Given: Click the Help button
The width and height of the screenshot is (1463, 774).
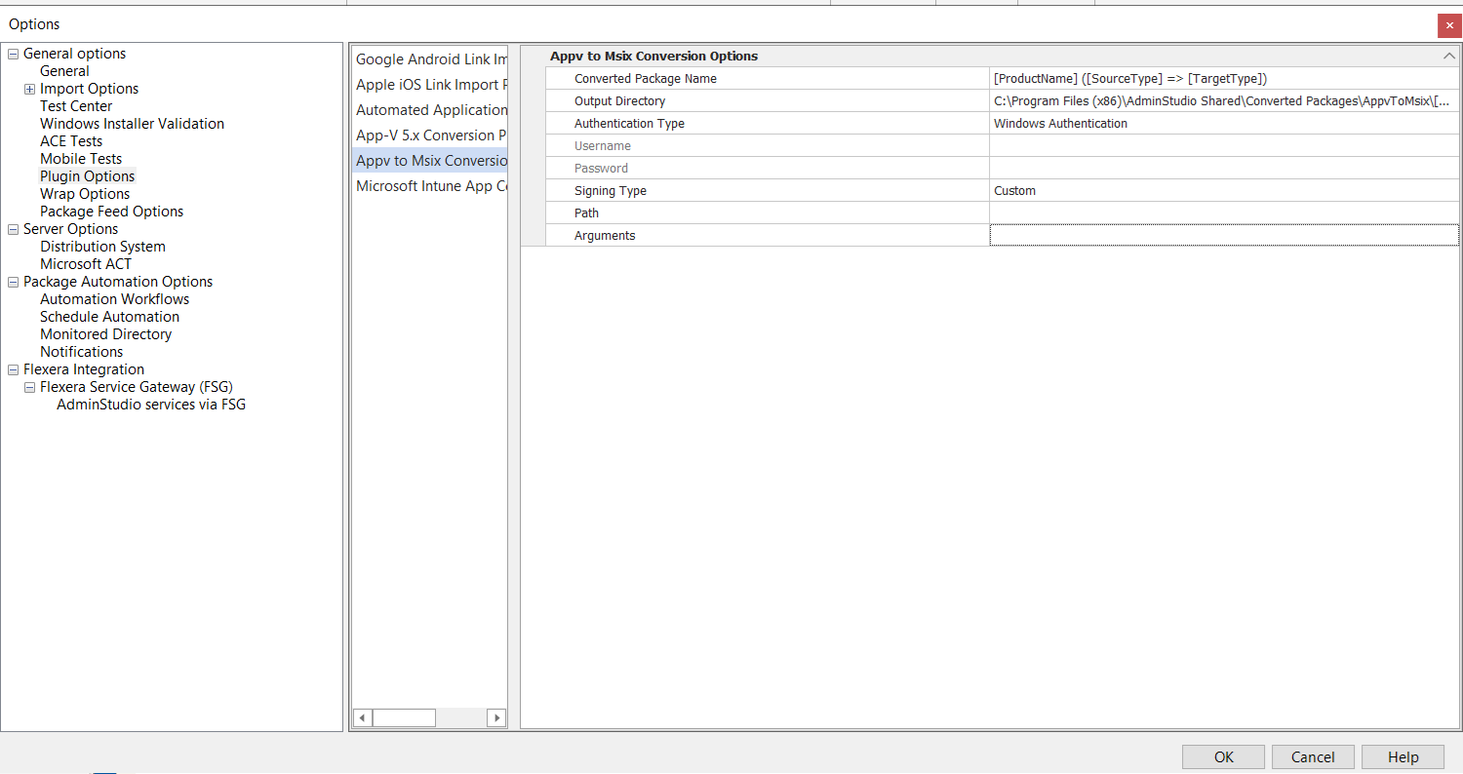Looking at the screenshot, I should 1403,757.
